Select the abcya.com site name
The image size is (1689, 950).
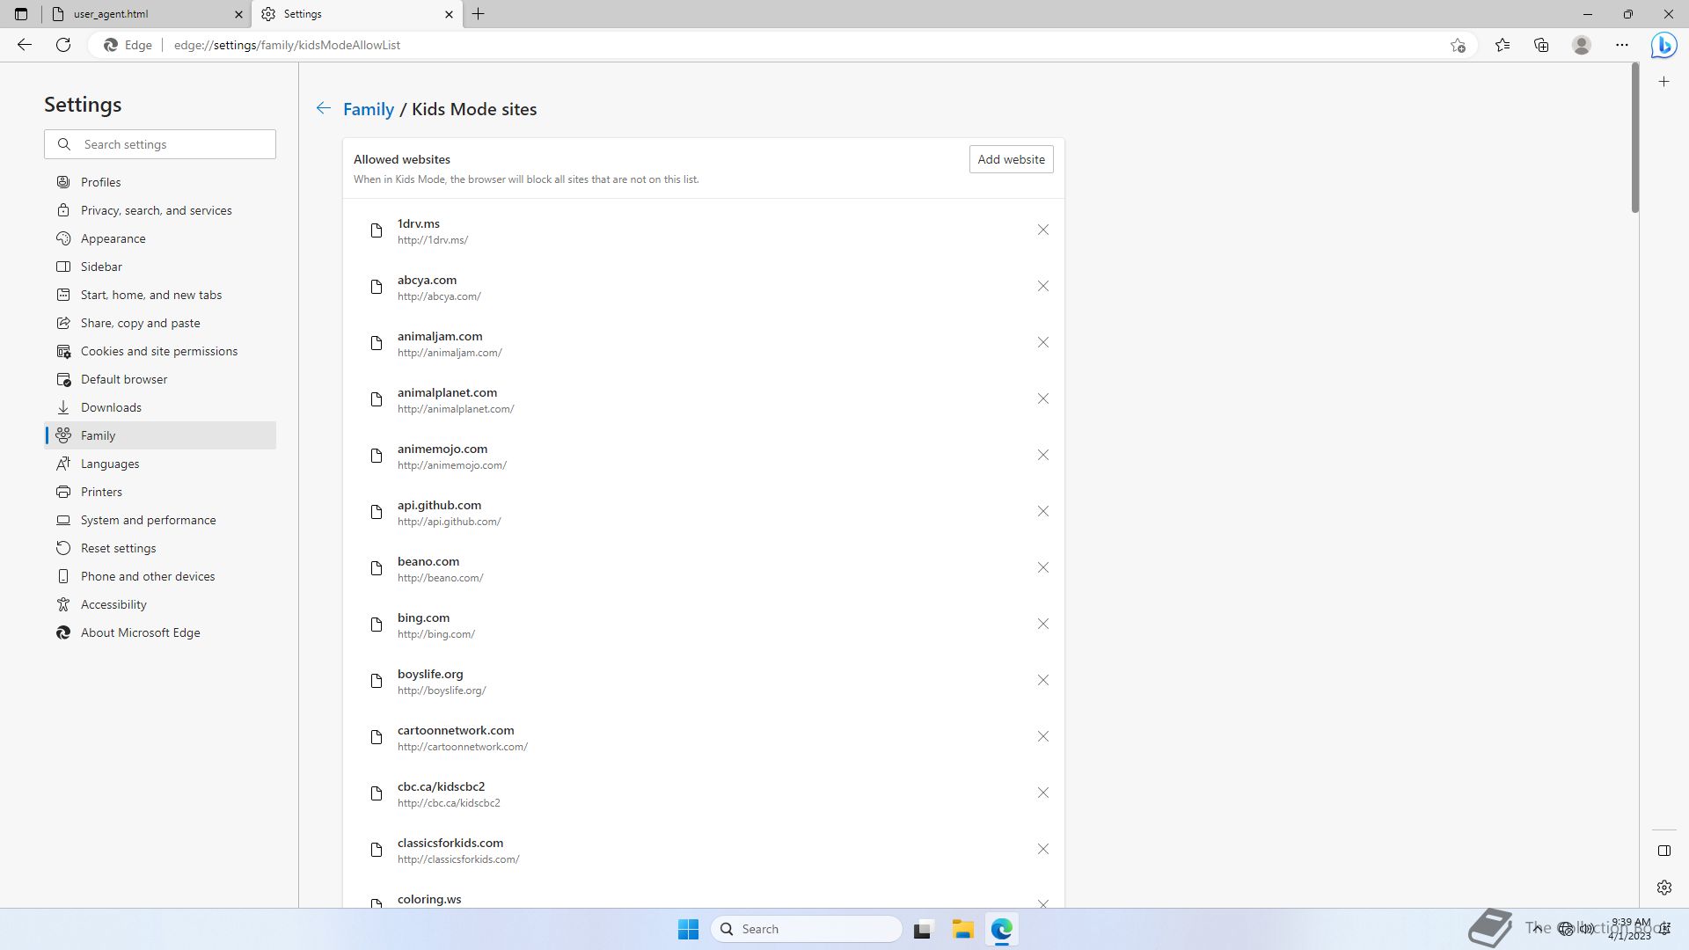point(427,280)
